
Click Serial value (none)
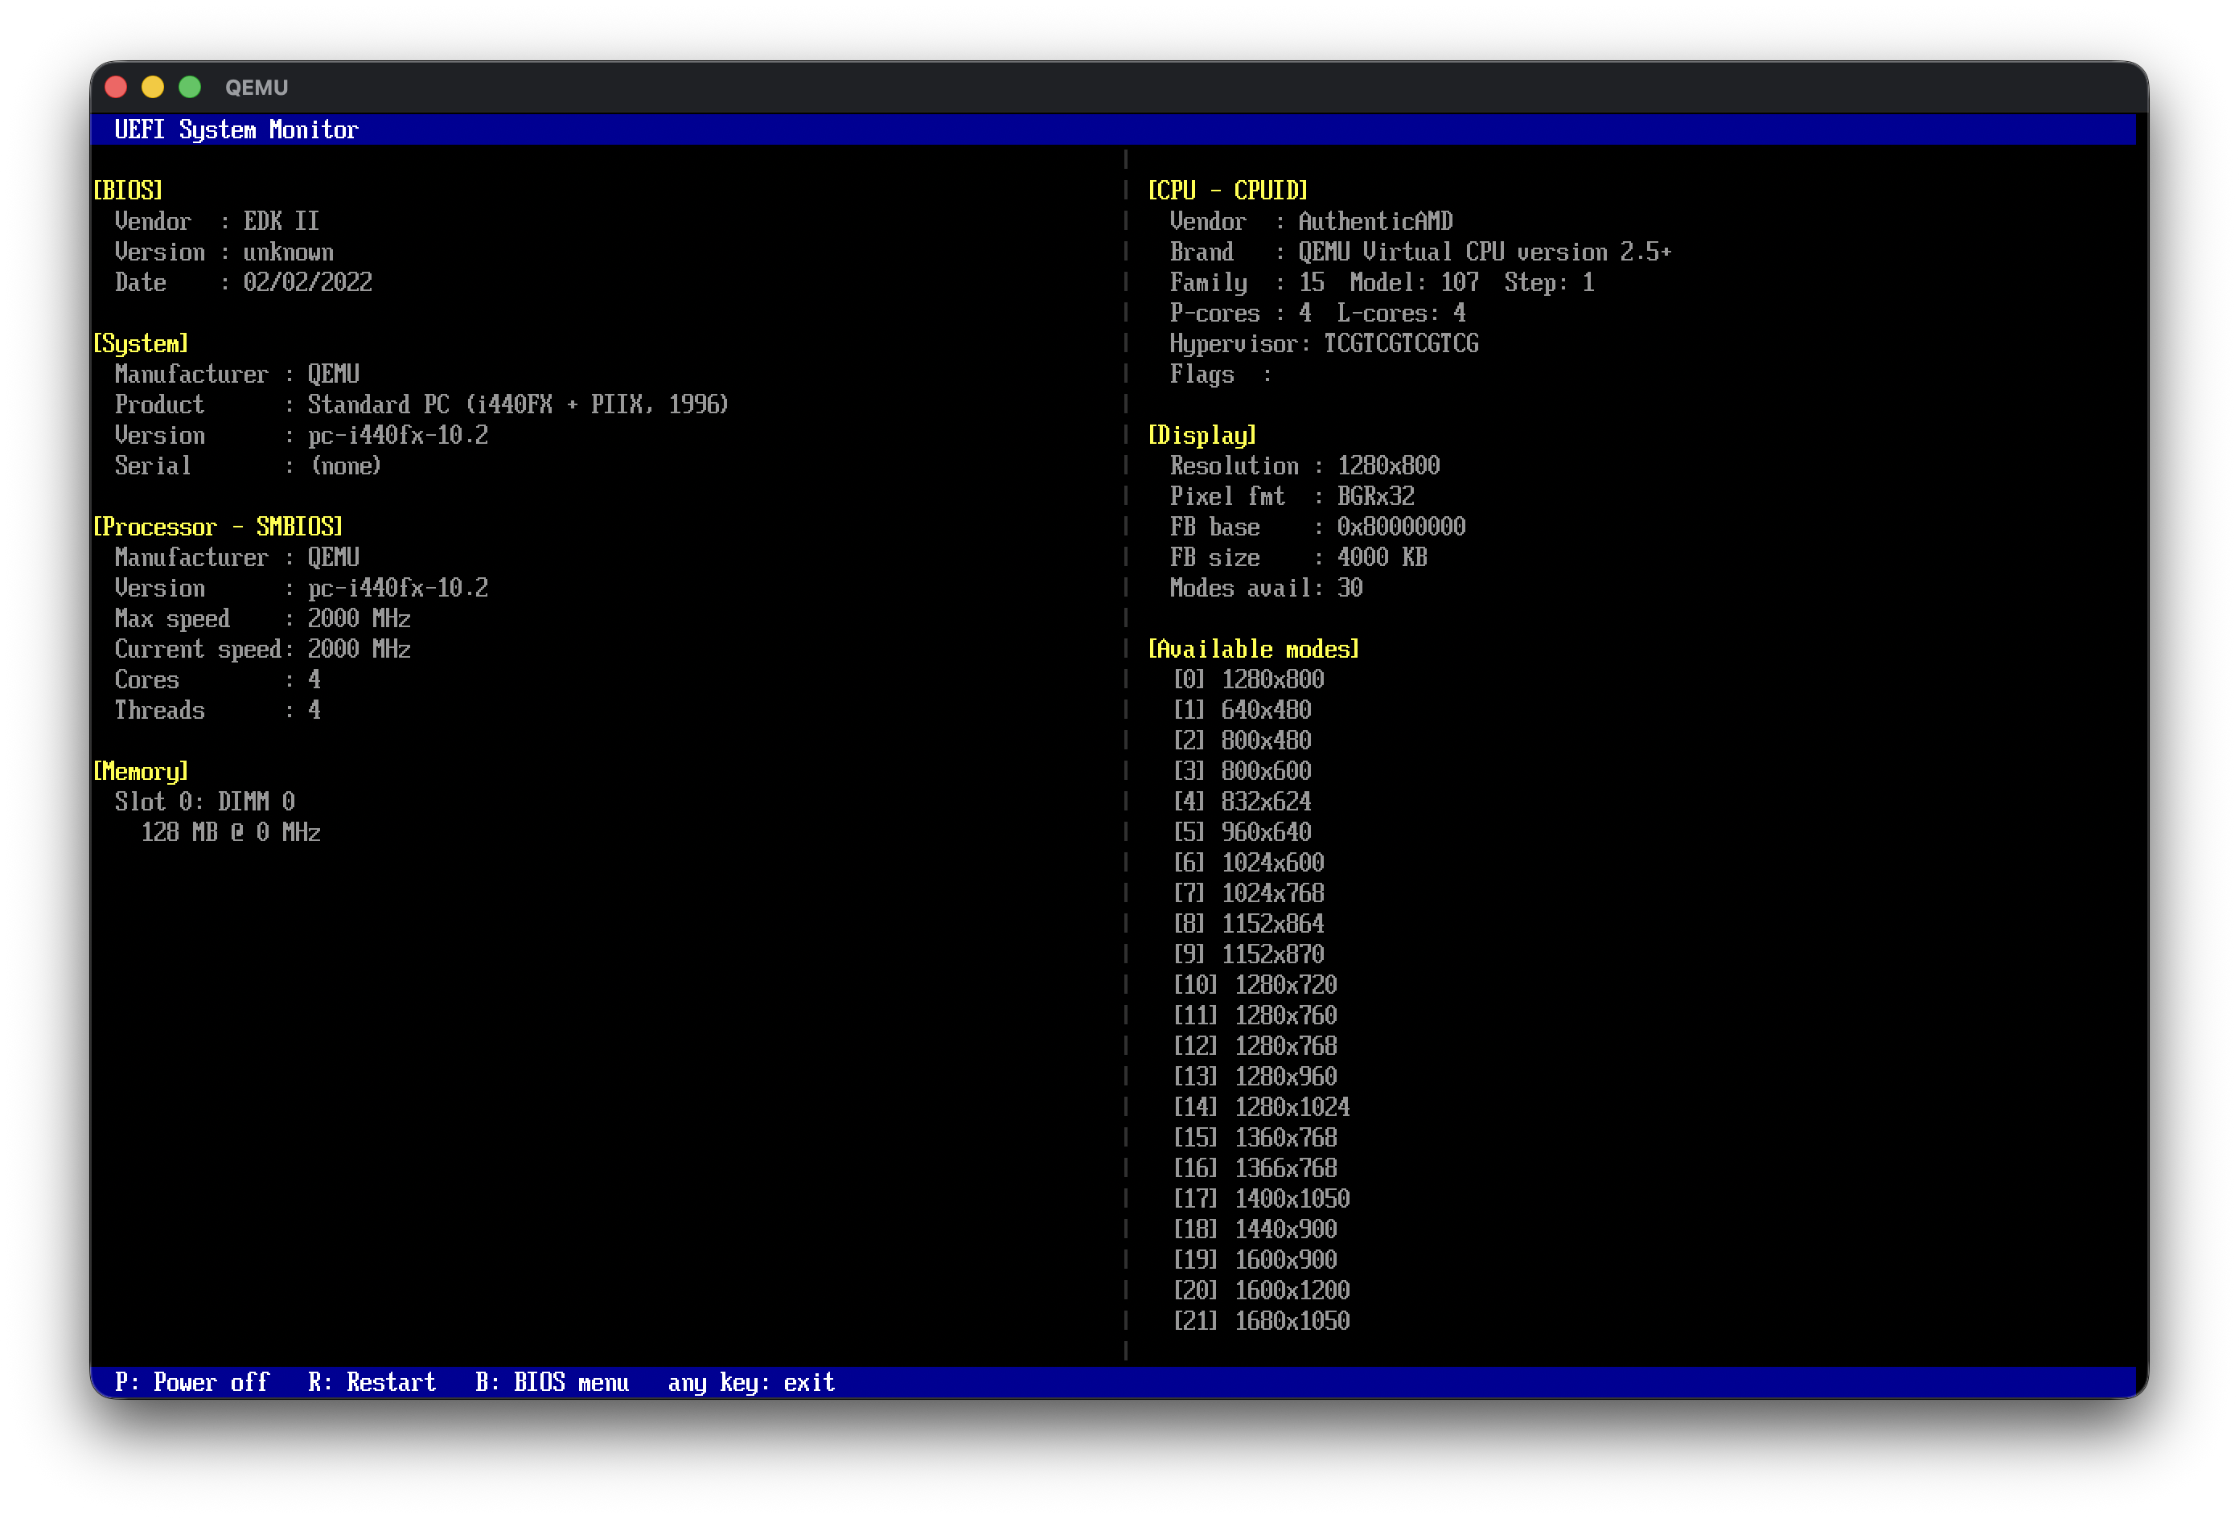(x=346, y=466)
